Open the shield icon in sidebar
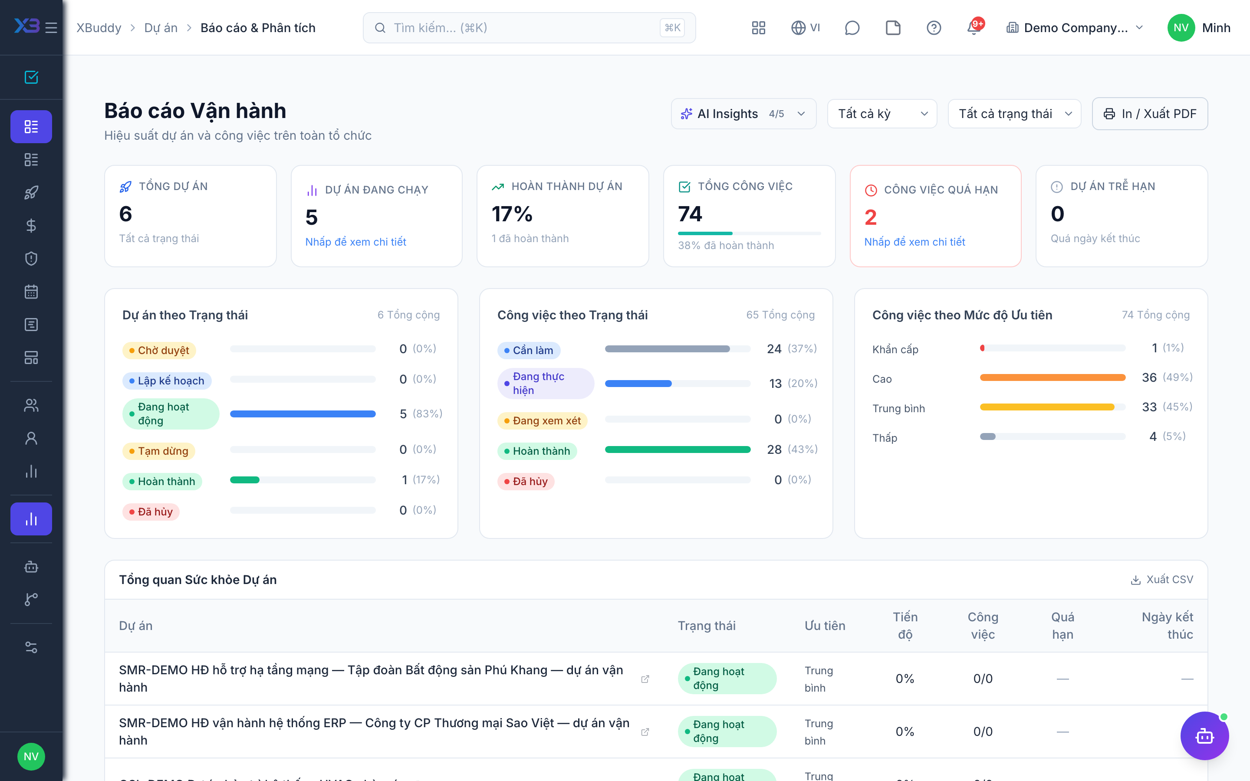 [x=31, y=259]
